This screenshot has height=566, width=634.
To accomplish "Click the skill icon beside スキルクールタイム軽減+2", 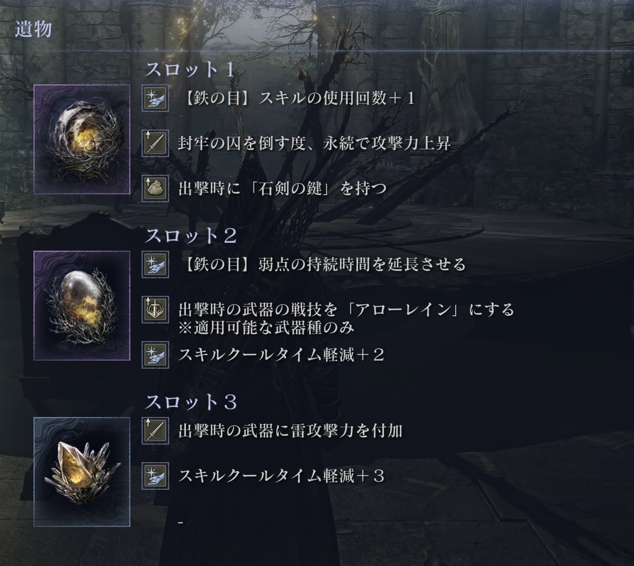I will click(155, 355).
